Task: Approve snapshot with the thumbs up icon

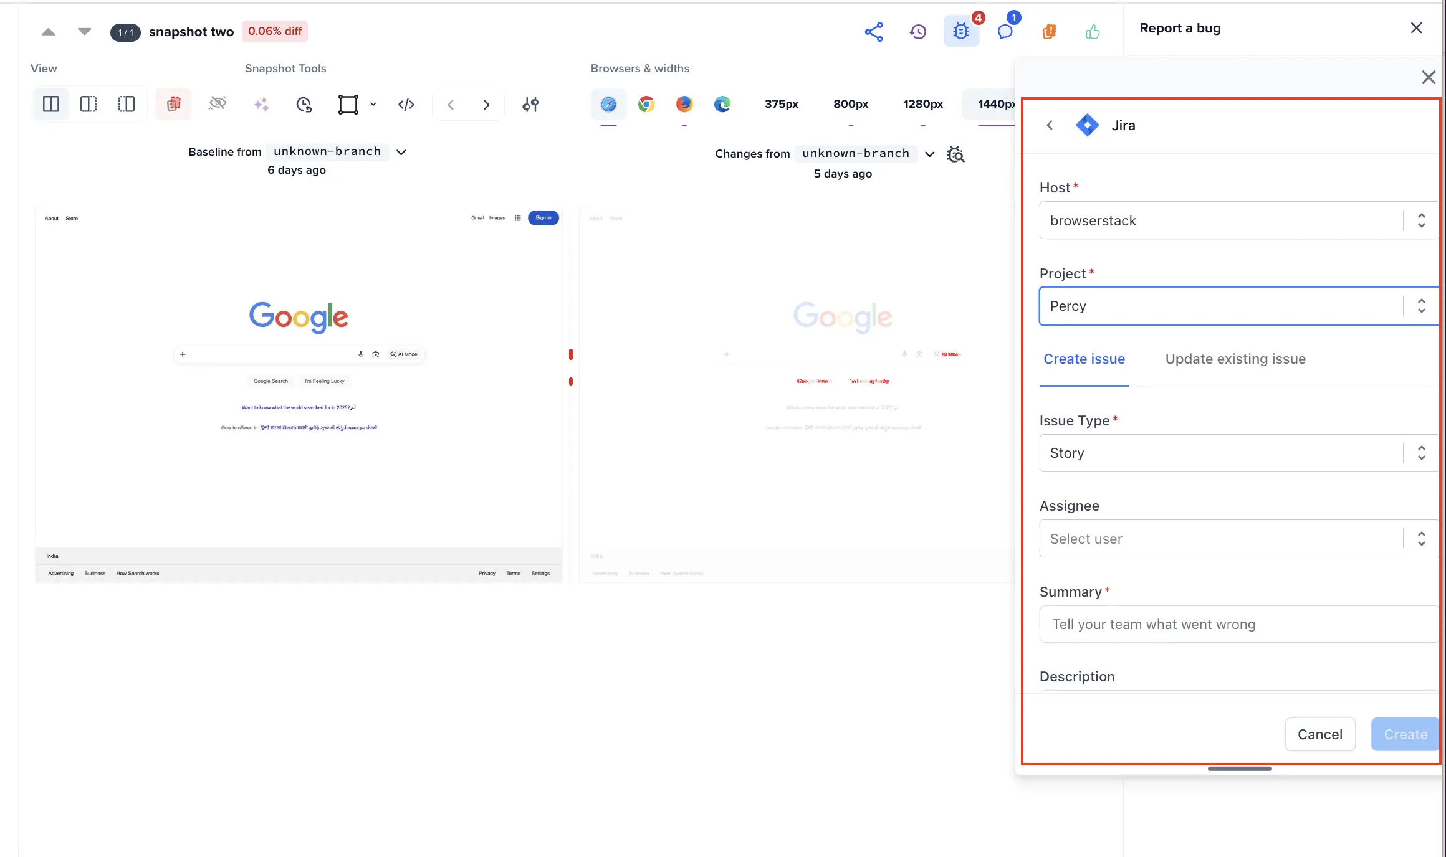Action: tap(1094, 31)
